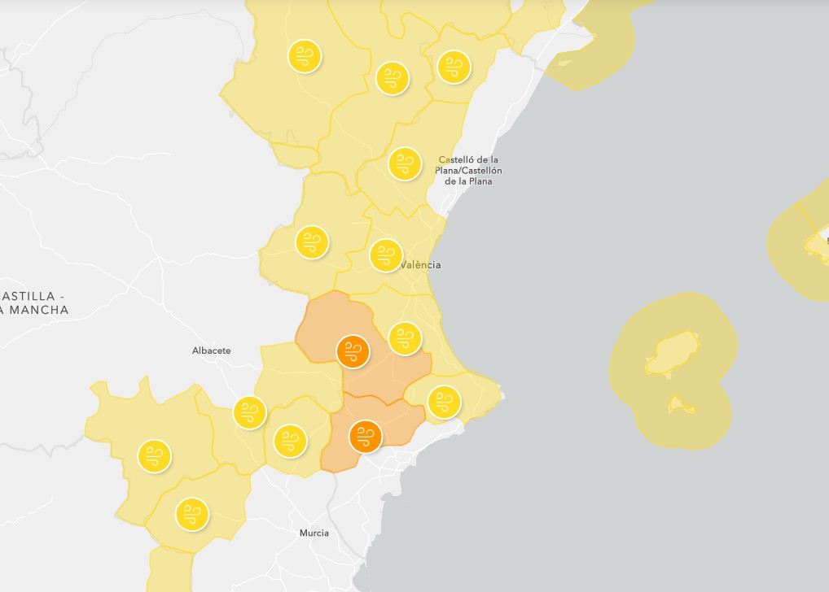
Task: Select yellow wind icon just west of southern orange zone
Action: pyautogui.click(x=290, y=440)
